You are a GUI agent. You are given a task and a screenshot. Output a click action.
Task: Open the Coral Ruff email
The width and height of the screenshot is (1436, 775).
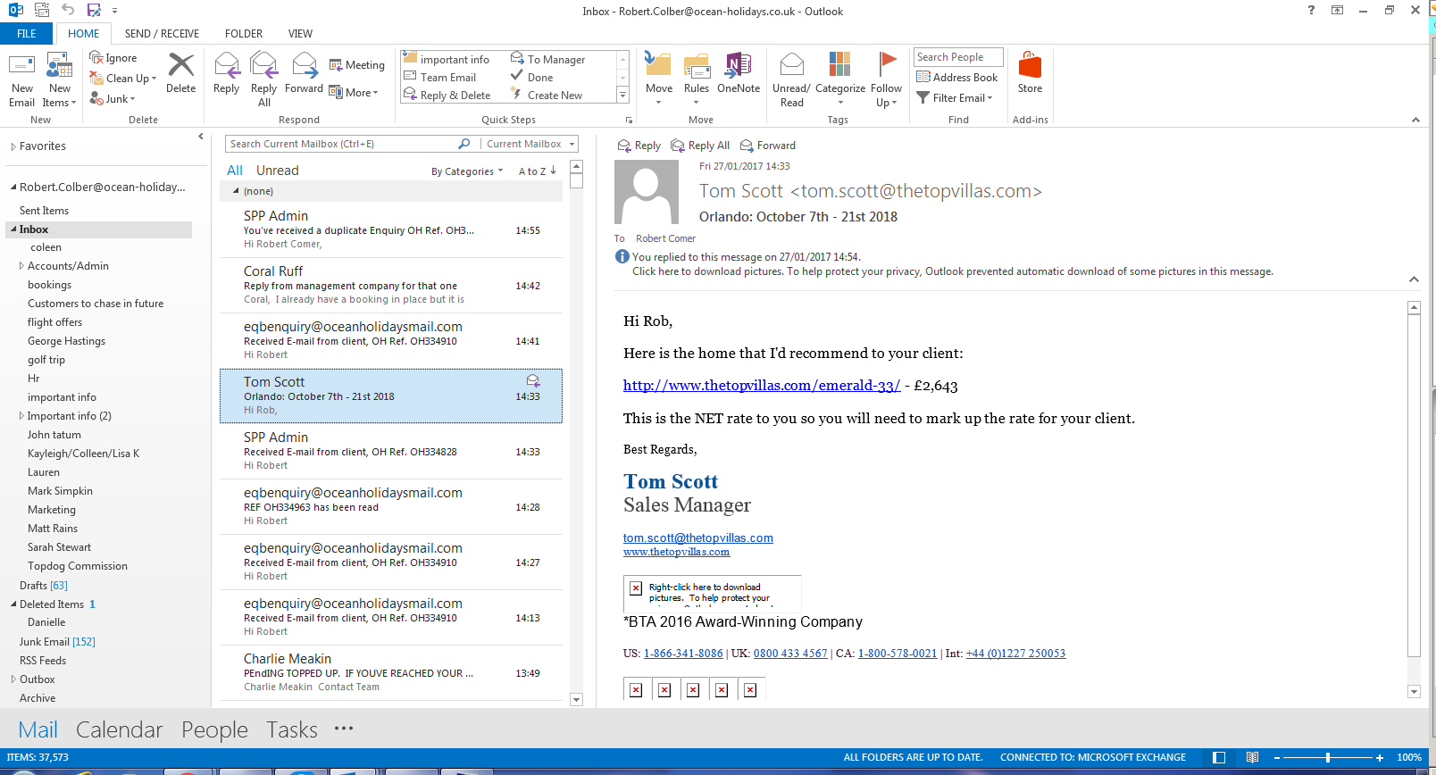point(391,285)
